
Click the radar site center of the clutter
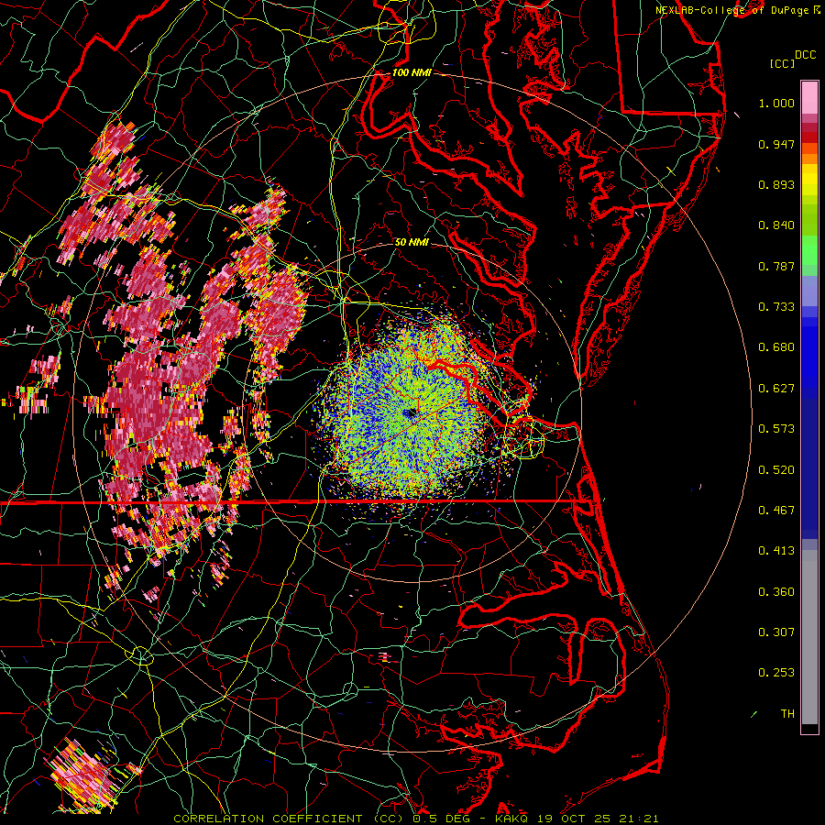pyautogui.click(x=411, y=412)
